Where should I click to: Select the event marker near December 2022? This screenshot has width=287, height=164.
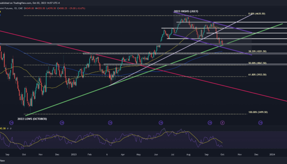pos(62,122)
